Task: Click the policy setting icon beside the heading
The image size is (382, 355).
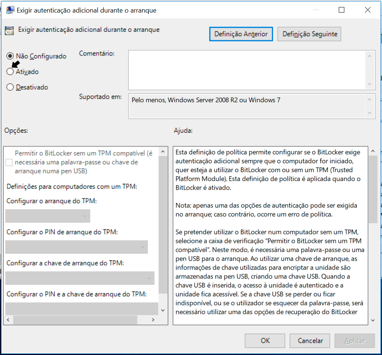Action: tap(9, 31)
